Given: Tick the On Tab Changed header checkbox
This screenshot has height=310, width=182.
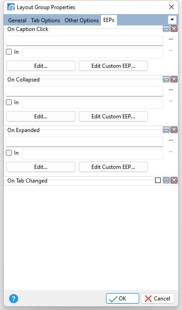Looking at the screenshot, I should (x=158, y=180).
